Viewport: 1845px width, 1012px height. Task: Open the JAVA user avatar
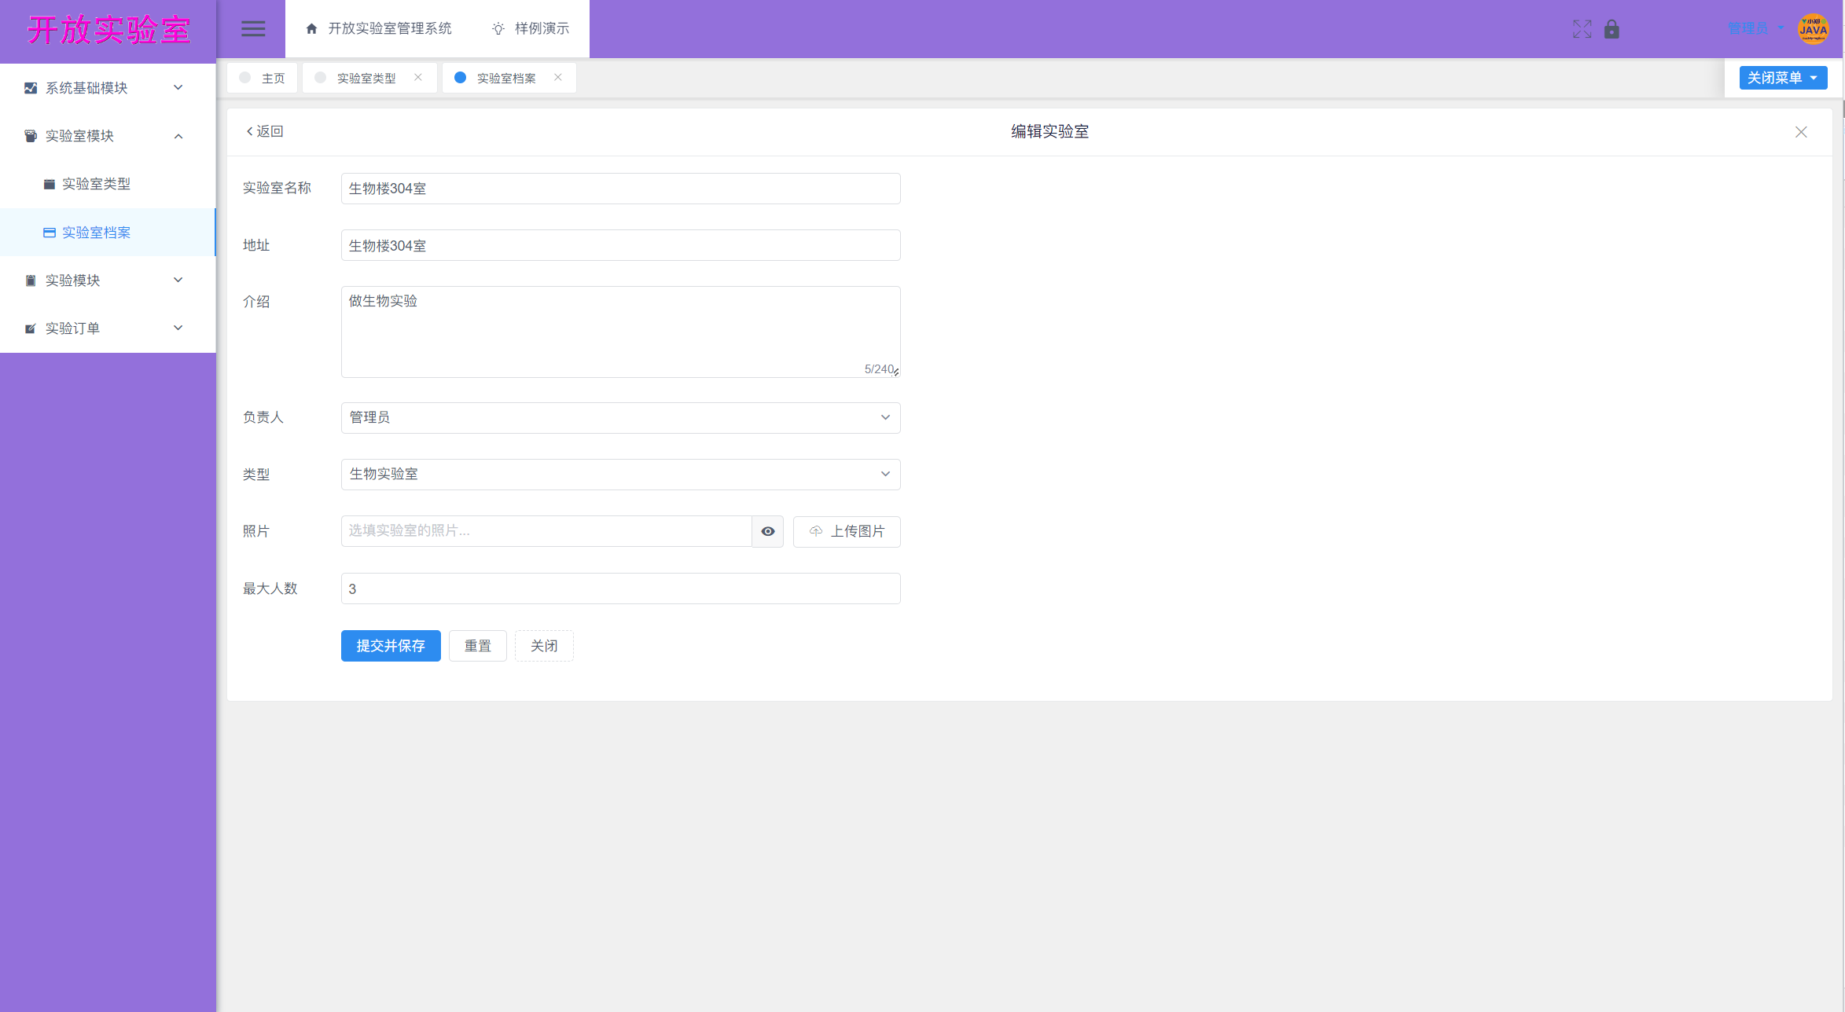point(1813,29)
